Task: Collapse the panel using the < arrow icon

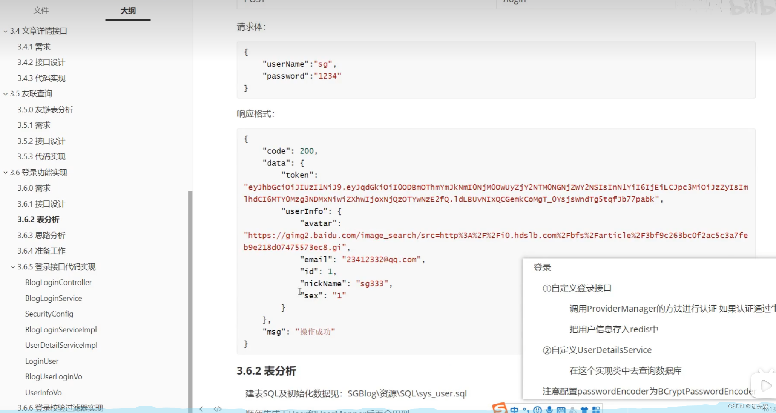Action: [x=201, y=409]
